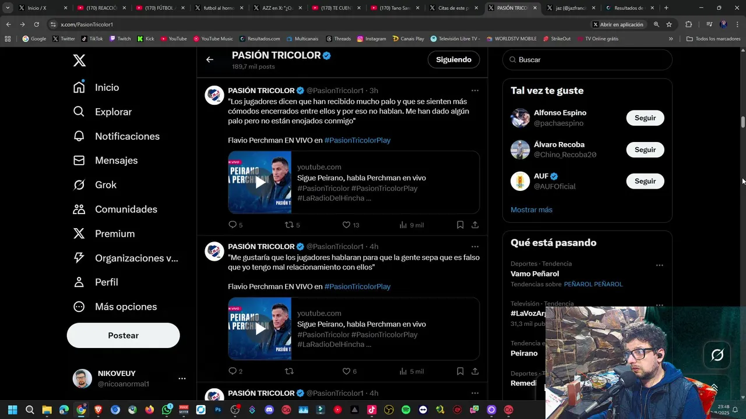Viewport: 746px width, 419px height.
Task: Open Spotify from the taskbar
Action: (406, 410)
